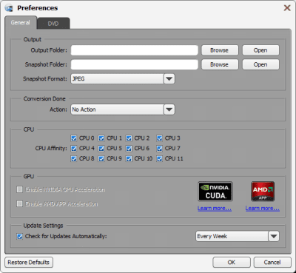The height and width of the screenshot is (273, 296).
Task: Open the Snapshot Folder
Action: point(260,64)
